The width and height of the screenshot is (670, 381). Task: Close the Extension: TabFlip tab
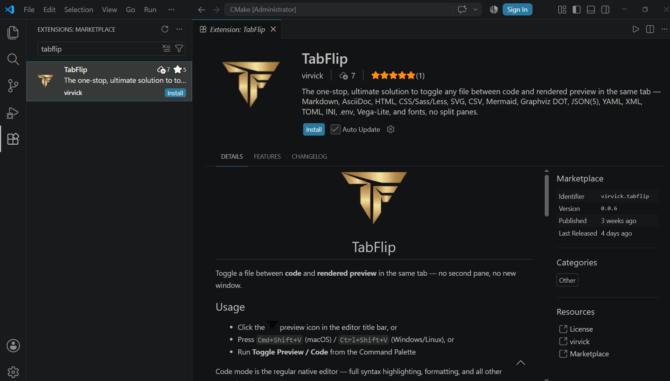[273, 29]
